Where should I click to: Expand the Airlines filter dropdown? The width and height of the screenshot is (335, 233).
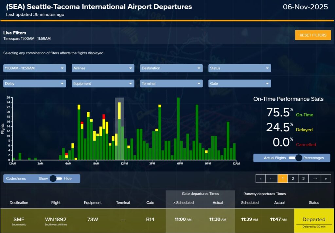click(103, 68)
